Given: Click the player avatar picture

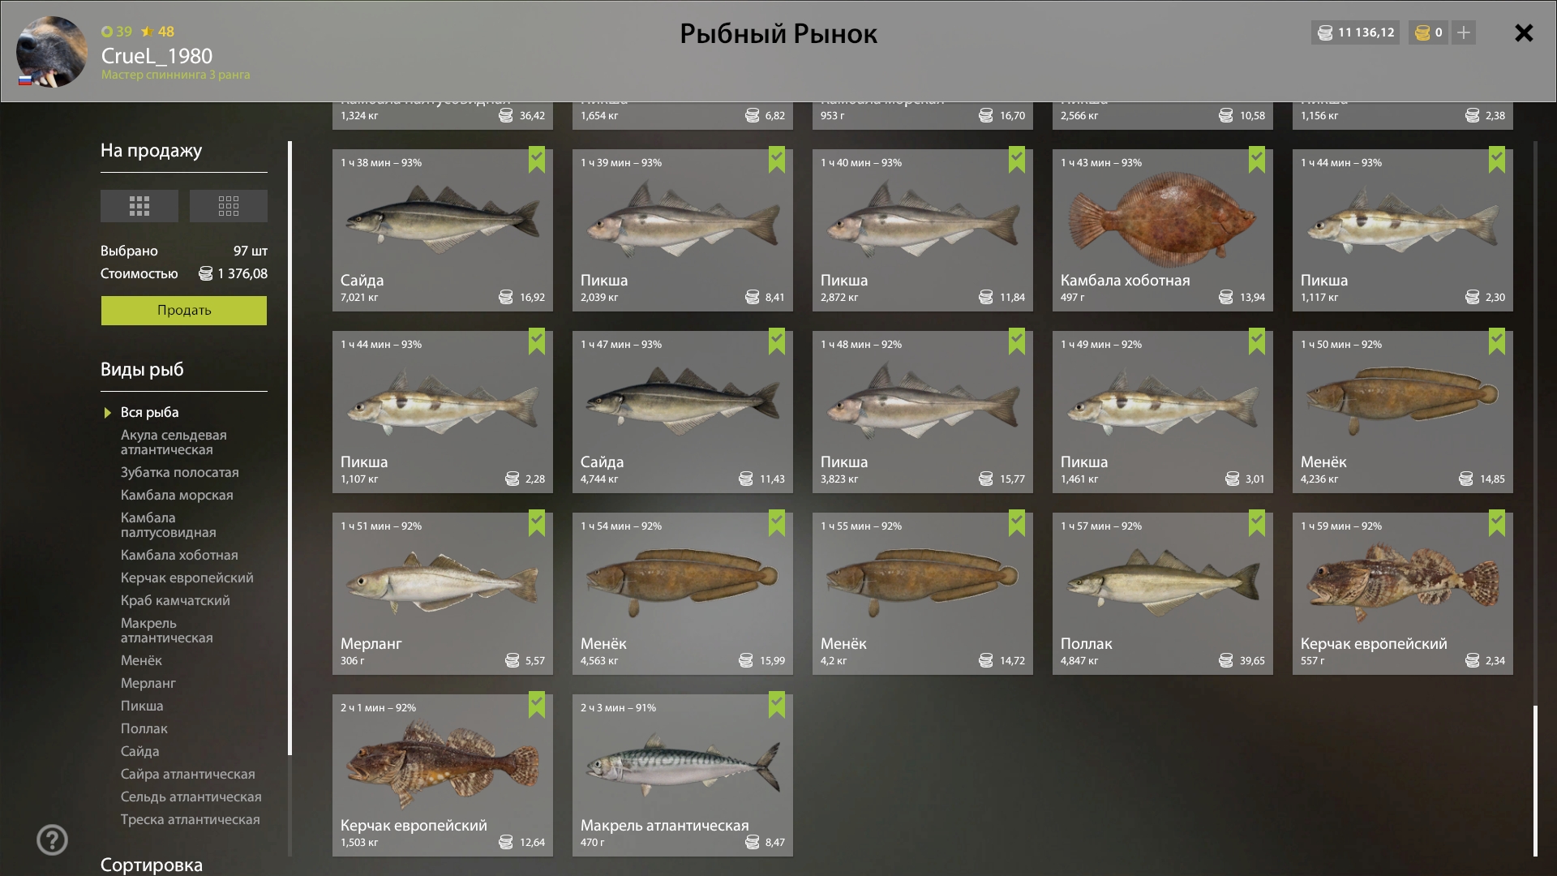Looking at the screenshot, I should [52, 51].
